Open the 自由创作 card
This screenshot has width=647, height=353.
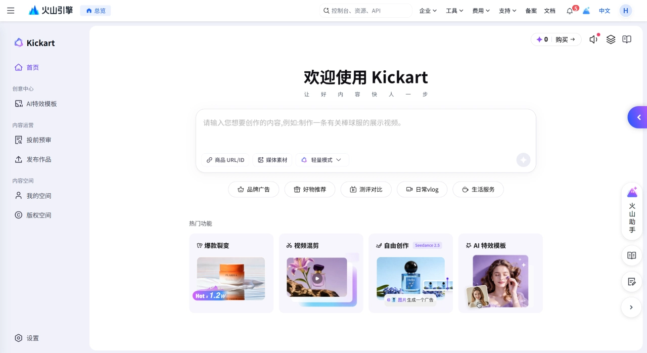pos(410,273)
